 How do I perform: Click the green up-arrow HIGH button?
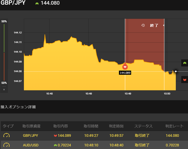point(184,63)
